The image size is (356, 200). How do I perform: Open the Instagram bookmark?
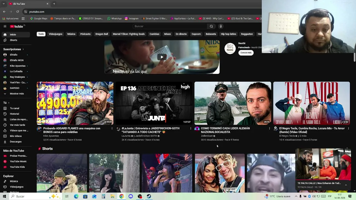(132, 19)
